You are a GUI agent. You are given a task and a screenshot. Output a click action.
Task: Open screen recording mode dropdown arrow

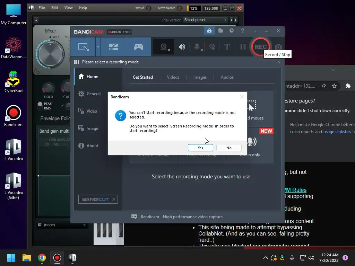98,47
